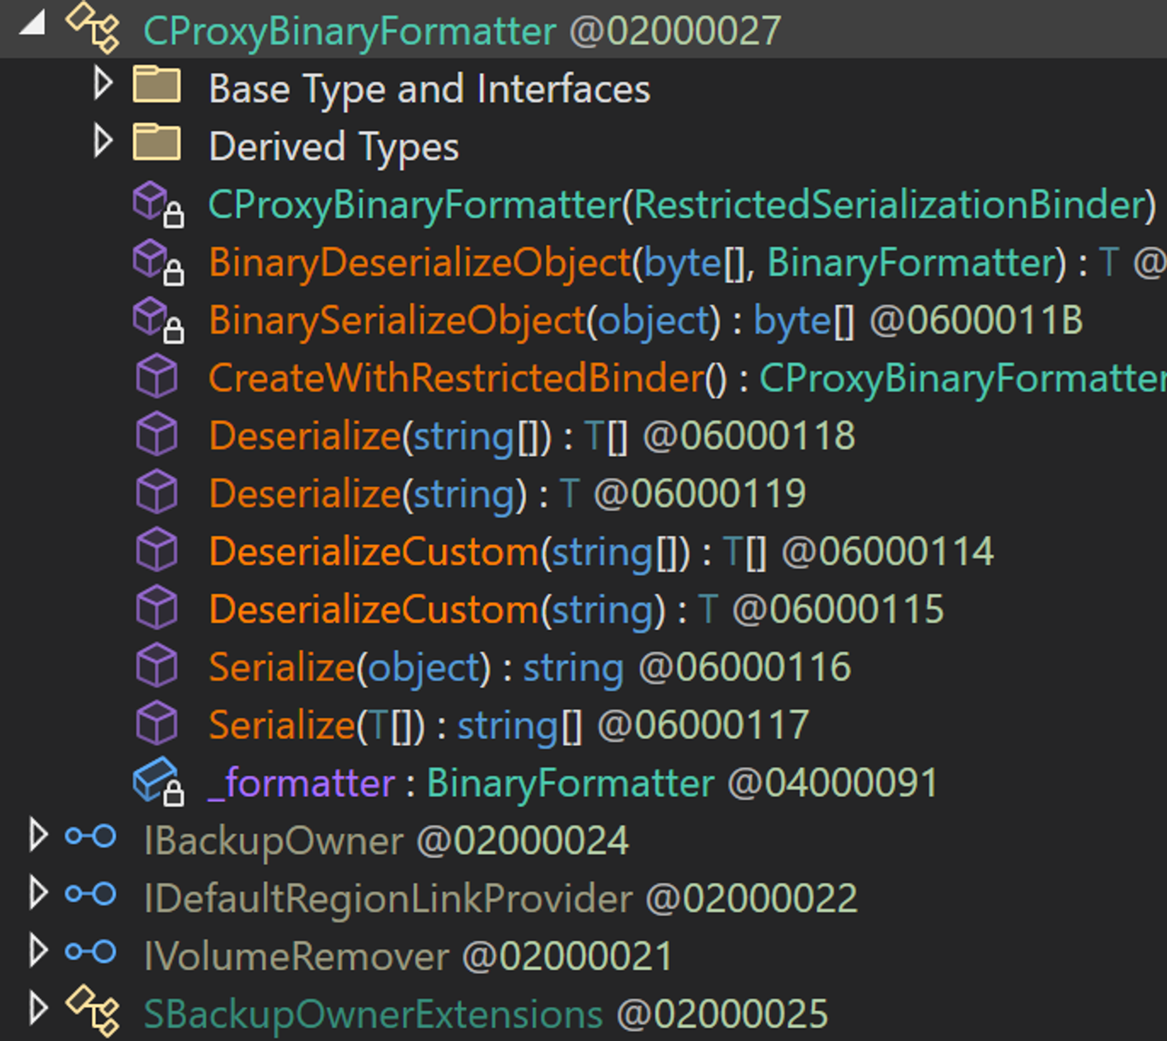Expand IVolumeRemover interface arrow
This screenshot has height=1041, width=1167.
coord(39,951)
